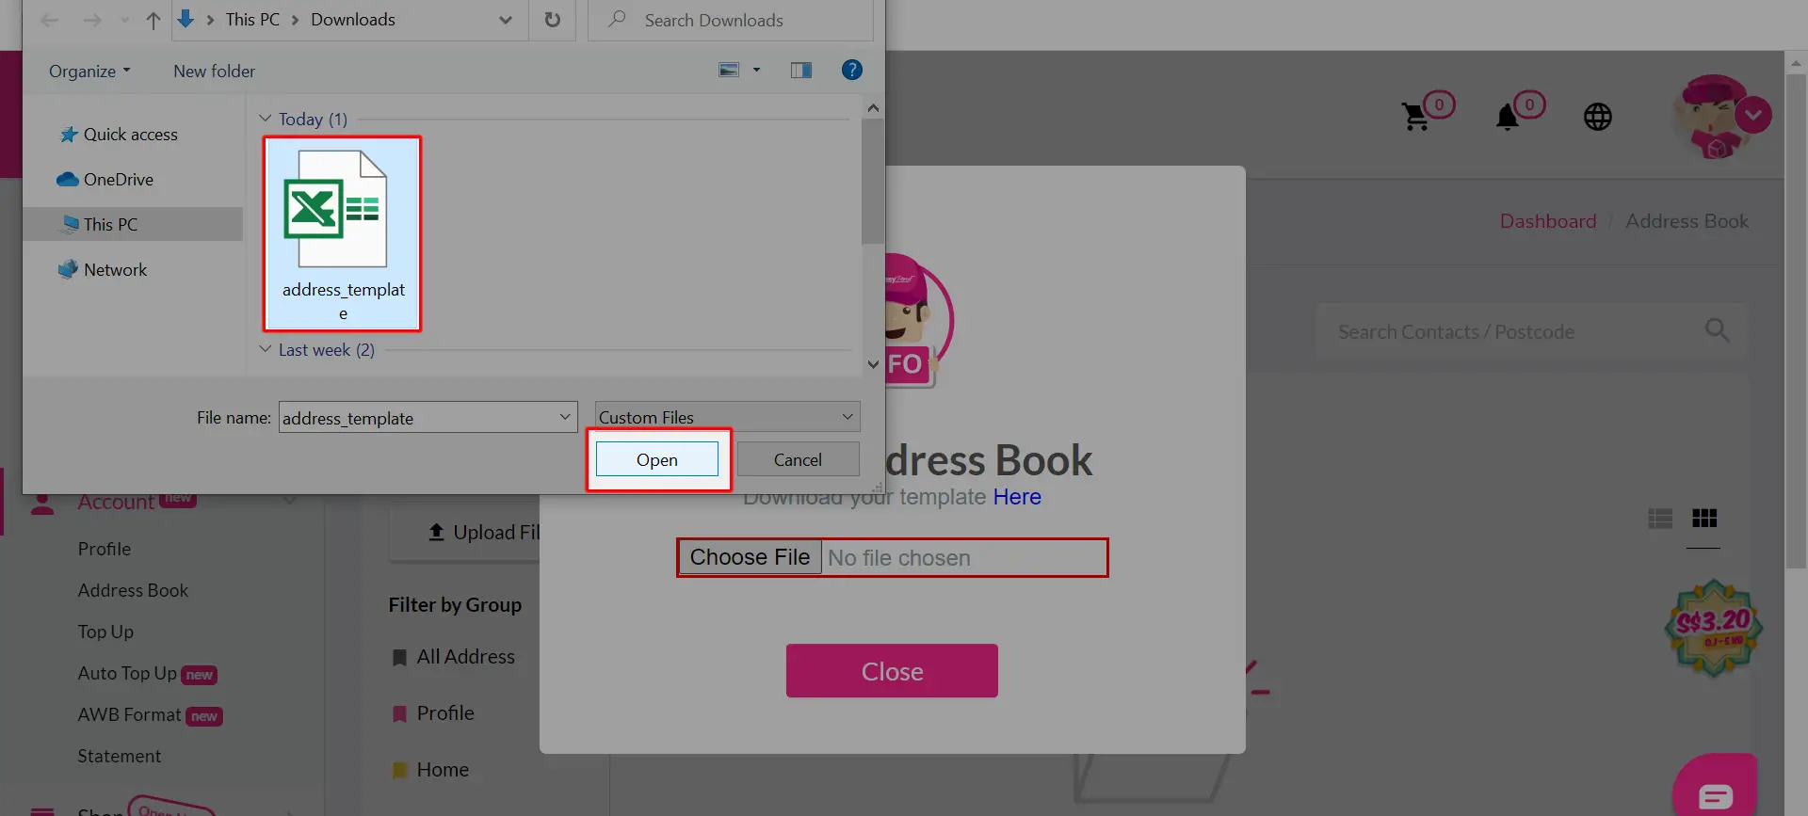Click the file list scroll-up arrow
Viewport: 1808px width, 816px height.
coord(873,108)
